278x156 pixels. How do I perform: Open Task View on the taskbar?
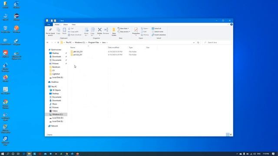point(18,154)
